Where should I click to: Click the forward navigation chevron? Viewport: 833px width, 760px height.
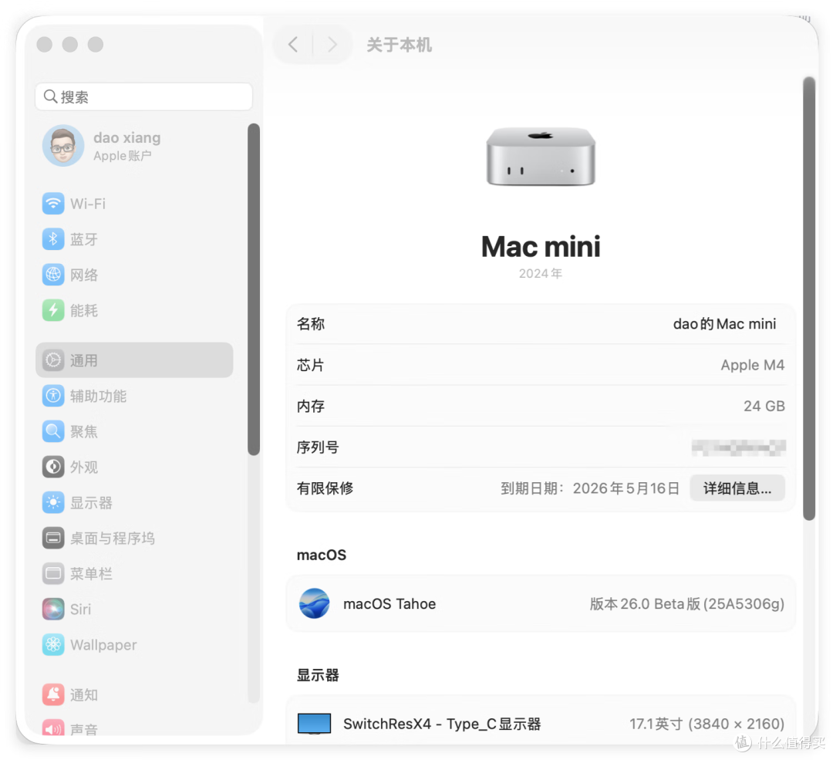click(332, 45)
